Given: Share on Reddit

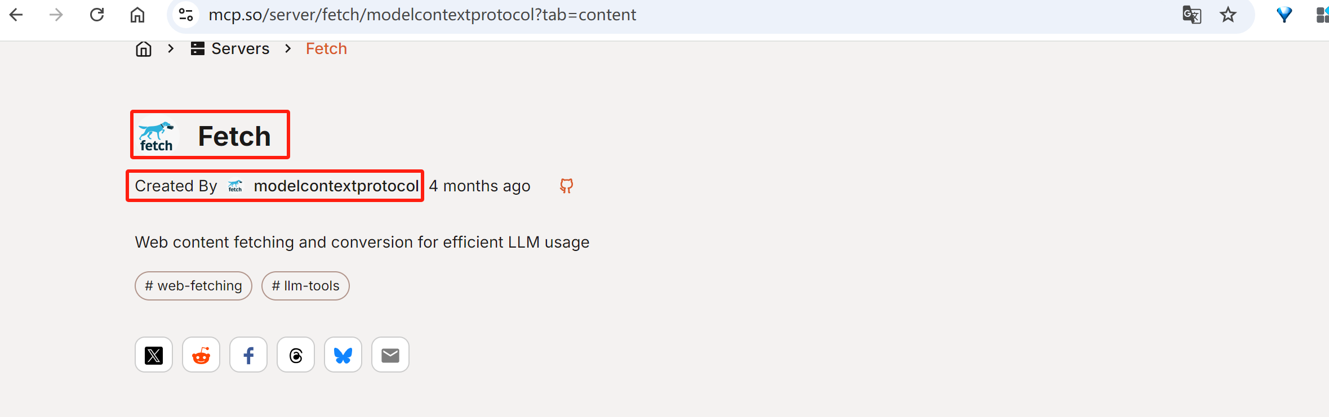Looking at the screenshot, I should [x=201, y=355].
